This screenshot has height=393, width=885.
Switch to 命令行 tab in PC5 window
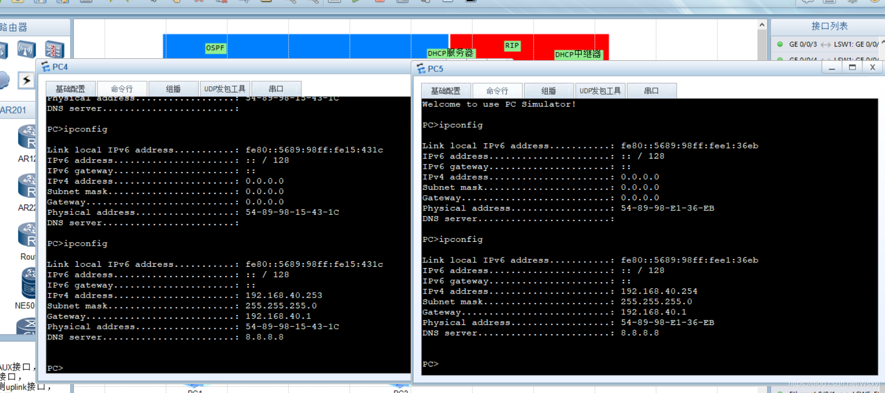point(497,91)
